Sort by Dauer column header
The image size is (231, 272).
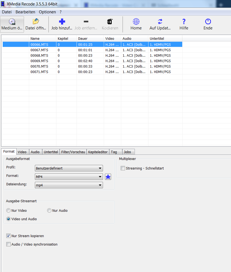[90, 38]
